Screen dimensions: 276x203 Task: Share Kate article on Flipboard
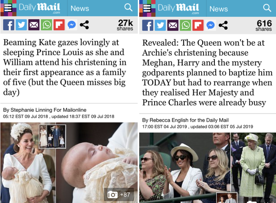59,25
